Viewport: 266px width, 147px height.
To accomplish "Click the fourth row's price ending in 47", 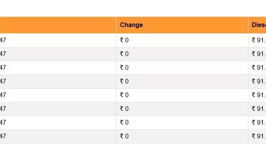I will 3,82.
